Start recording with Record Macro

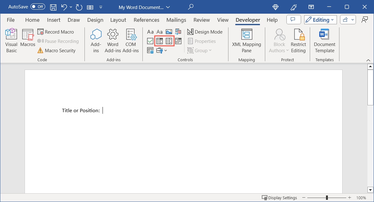coord(56,32)
